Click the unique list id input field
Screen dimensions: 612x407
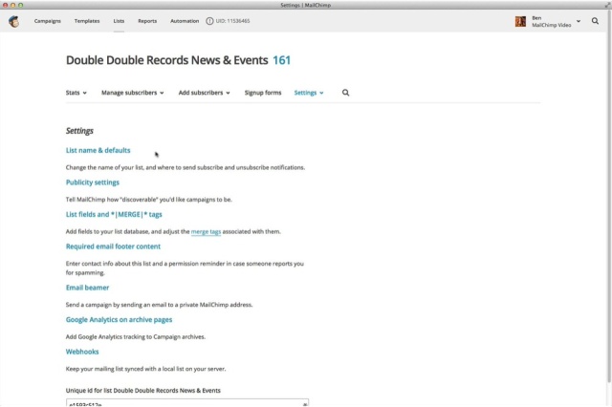187,402
